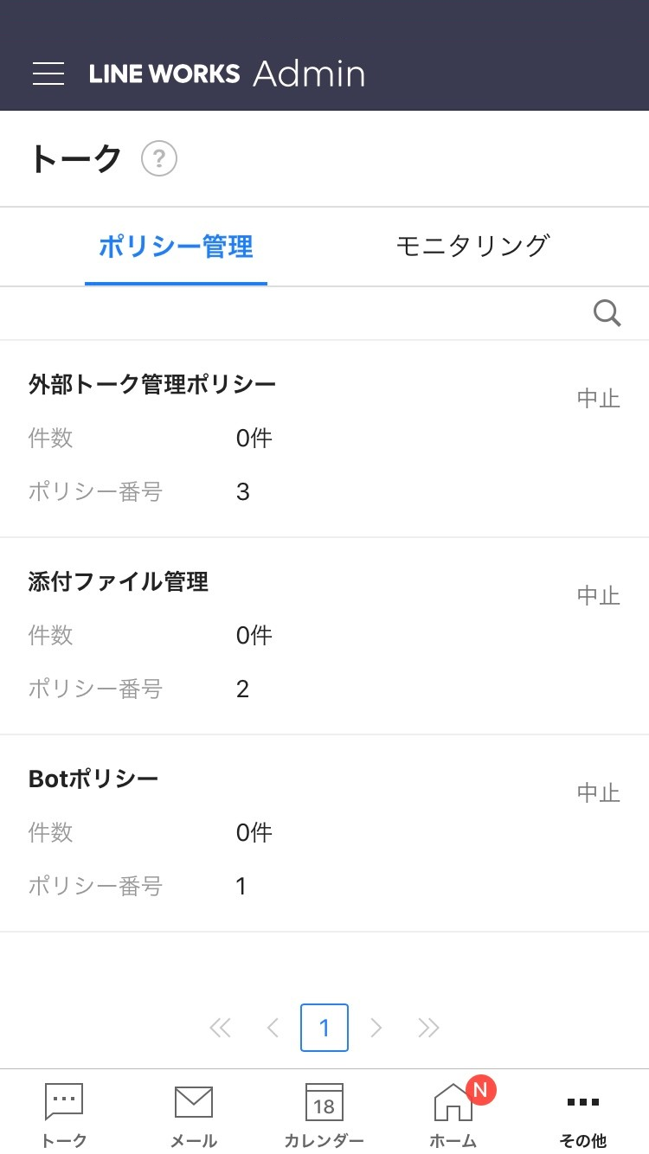Viewport: 649px width, 1154px height.
Task: Open the 外部トーク管理ポリシー policy
Action: [x=152, y=383]
